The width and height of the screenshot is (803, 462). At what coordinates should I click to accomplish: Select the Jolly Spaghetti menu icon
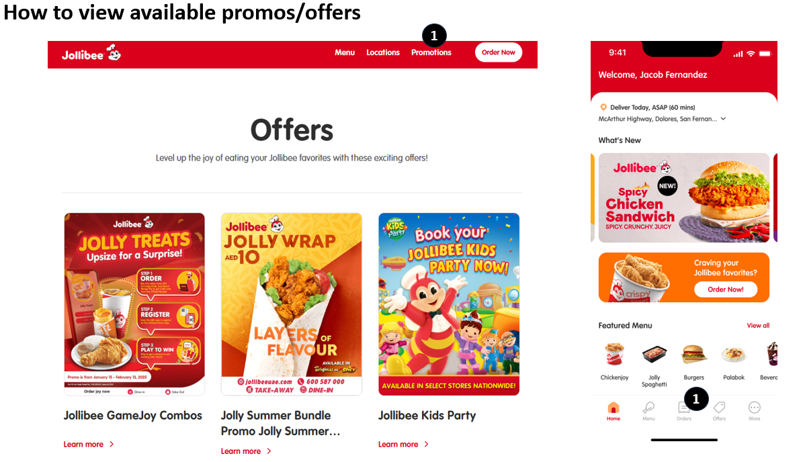point(654,354)
